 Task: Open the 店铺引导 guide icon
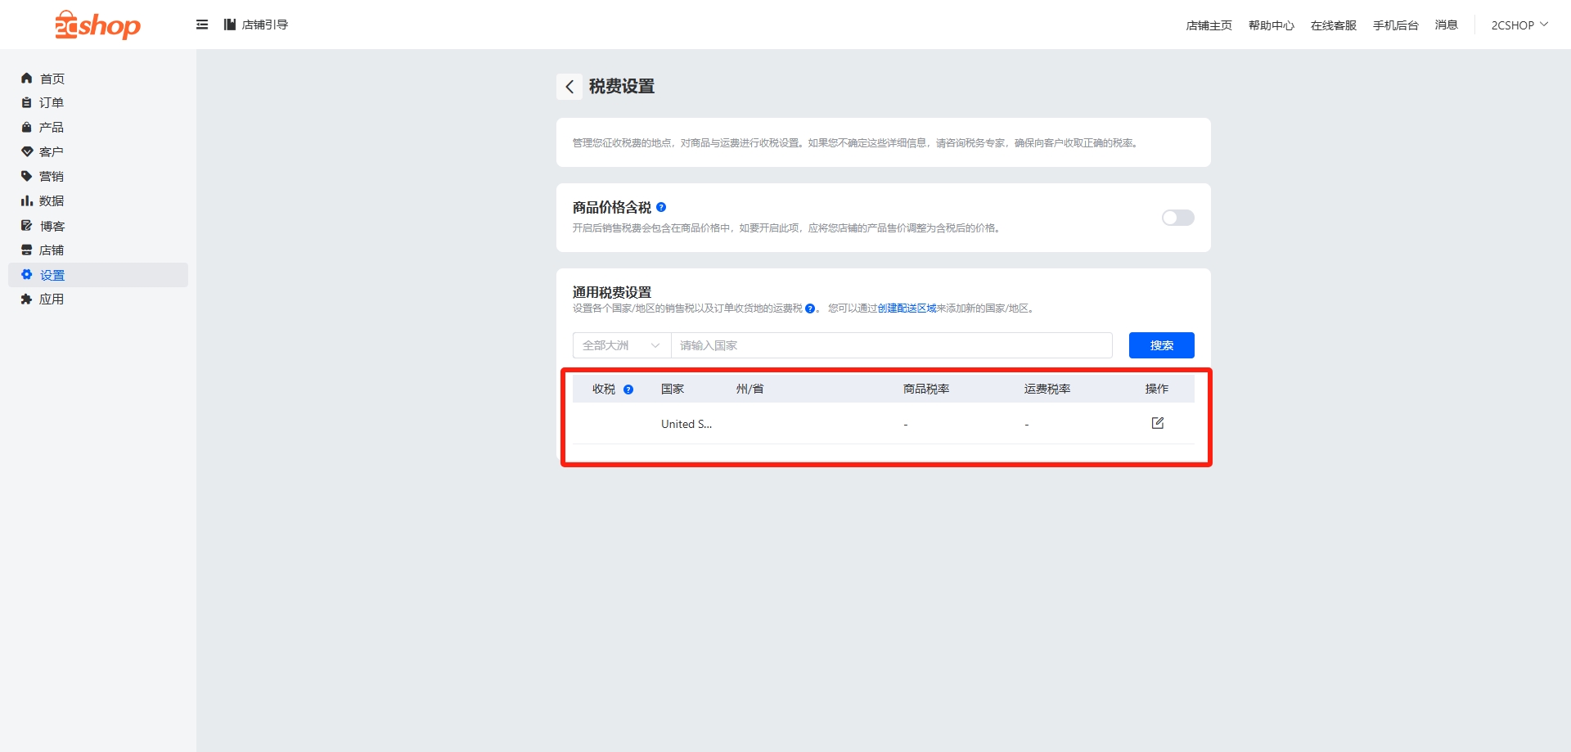230,25
